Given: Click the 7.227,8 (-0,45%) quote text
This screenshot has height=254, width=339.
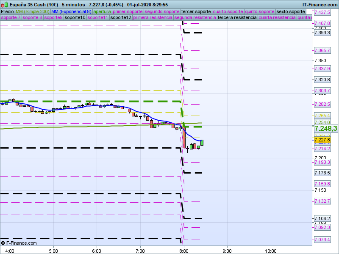Looking at the screenshot, I should click(x=106, y=5).
